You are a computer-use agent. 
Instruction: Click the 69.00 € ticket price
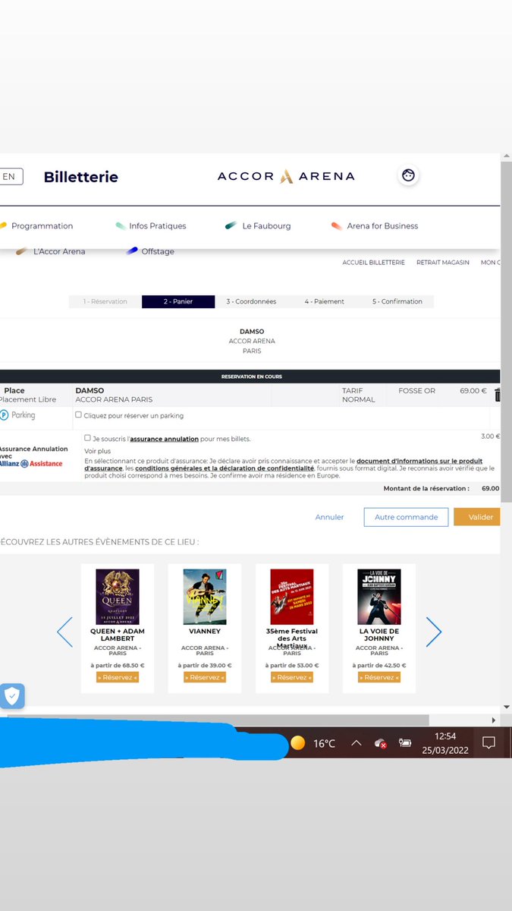click(473, 391)
